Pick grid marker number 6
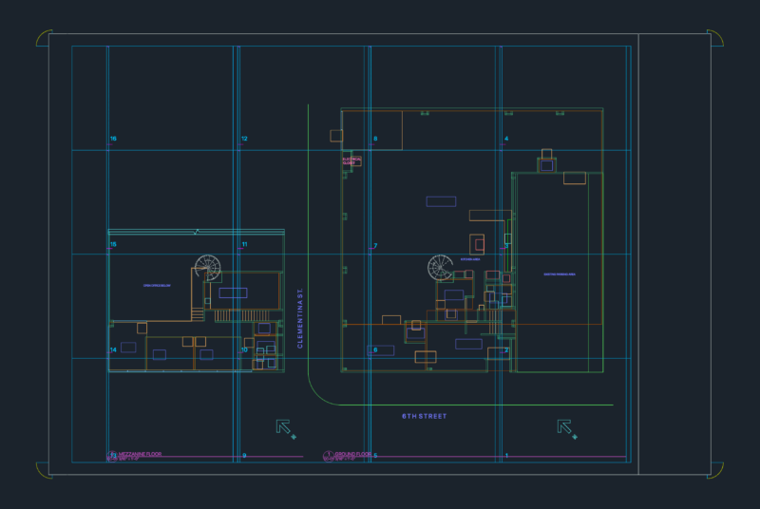The width and height of the screenshot is (760, 509). pos(375,349)
